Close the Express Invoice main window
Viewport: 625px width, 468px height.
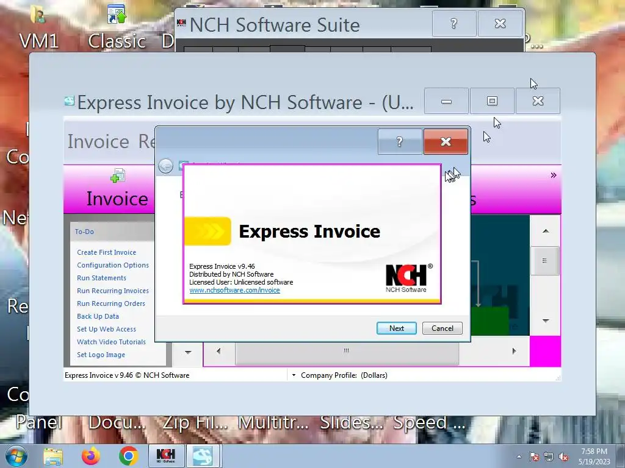[538, 101]
